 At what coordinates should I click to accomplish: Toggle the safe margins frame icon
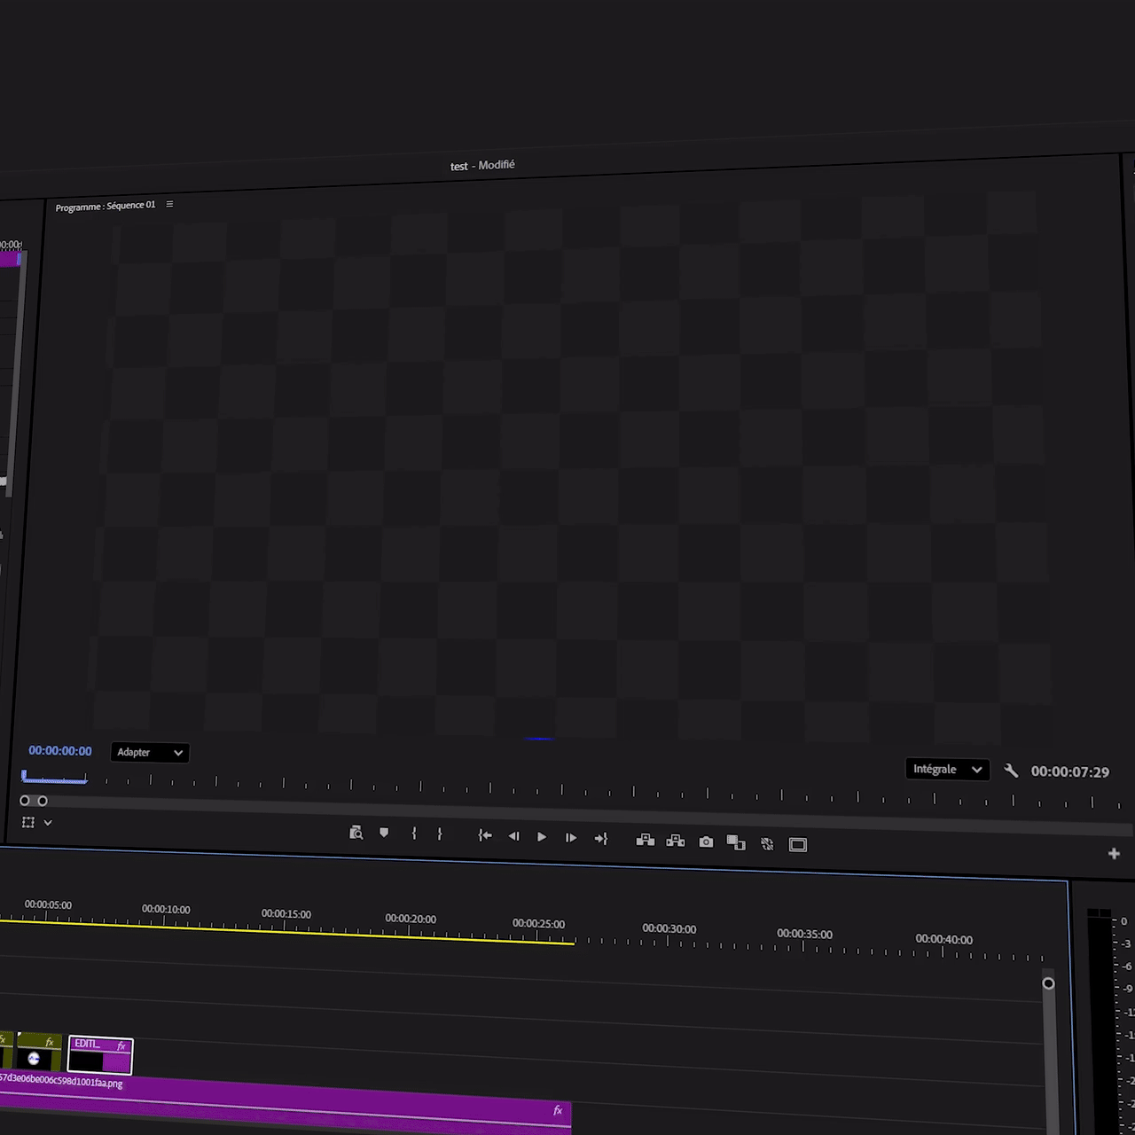click(798, 845)
